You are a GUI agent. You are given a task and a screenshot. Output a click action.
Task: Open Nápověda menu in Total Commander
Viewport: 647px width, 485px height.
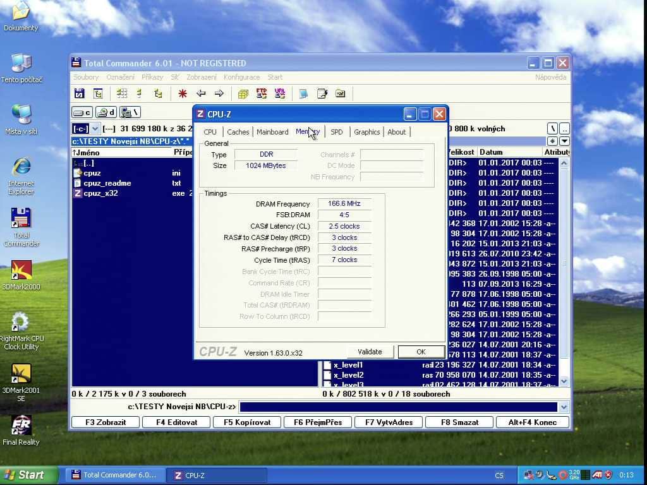click(x=550, y=77)
